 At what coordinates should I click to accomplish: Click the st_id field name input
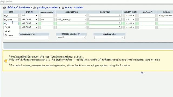coord(11,16)
